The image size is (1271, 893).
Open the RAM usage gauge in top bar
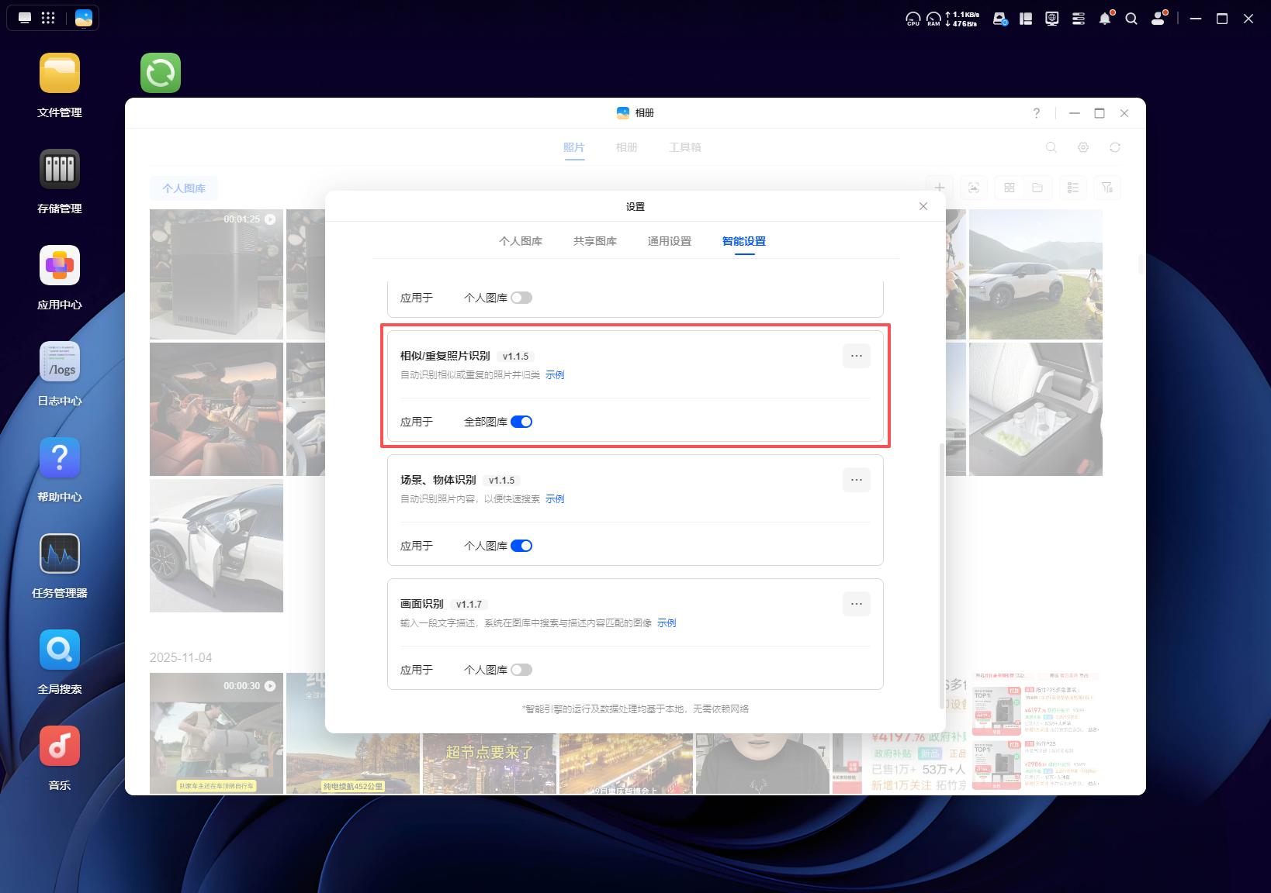933,19
